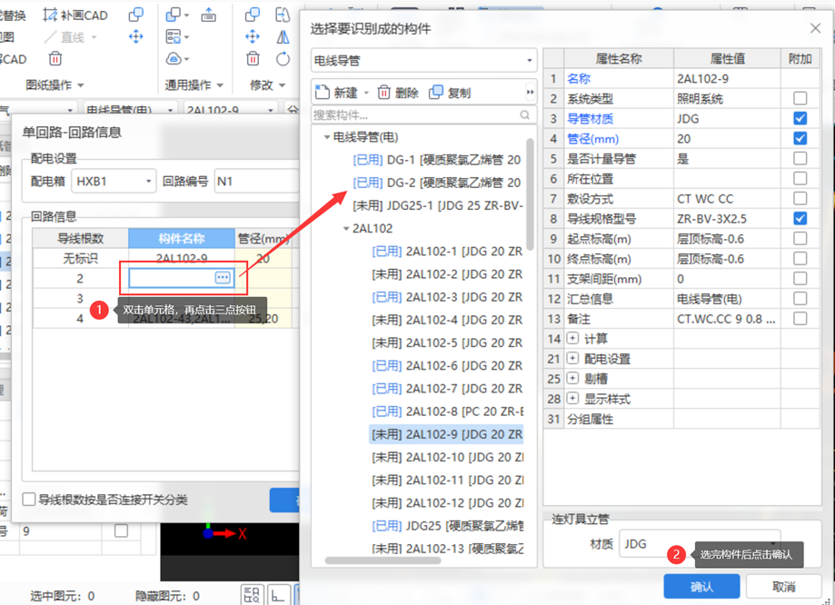
Task: Click the 补画CAD tool icon
Action: coord(50,15)
